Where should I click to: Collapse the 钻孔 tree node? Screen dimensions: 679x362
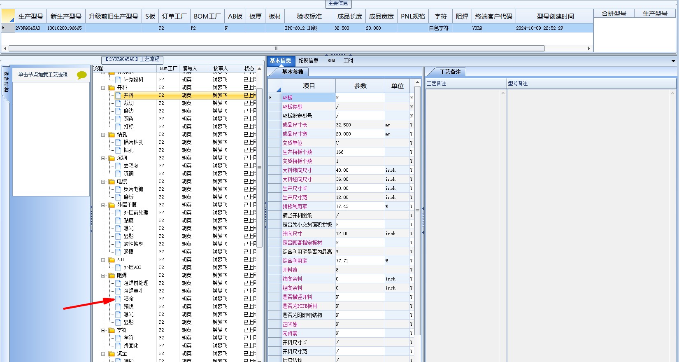tap(104, 135)
